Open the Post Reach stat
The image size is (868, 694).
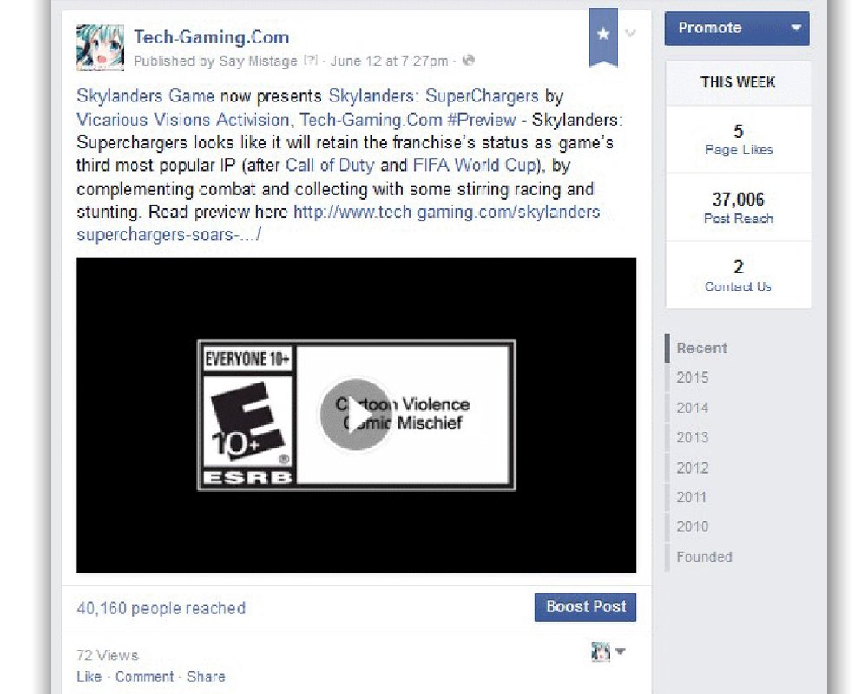739,207
